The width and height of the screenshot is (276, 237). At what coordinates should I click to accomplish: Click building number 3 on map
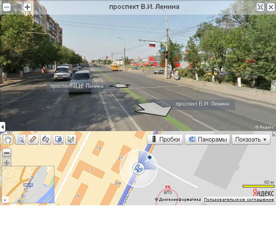click(x=92, y=170)
